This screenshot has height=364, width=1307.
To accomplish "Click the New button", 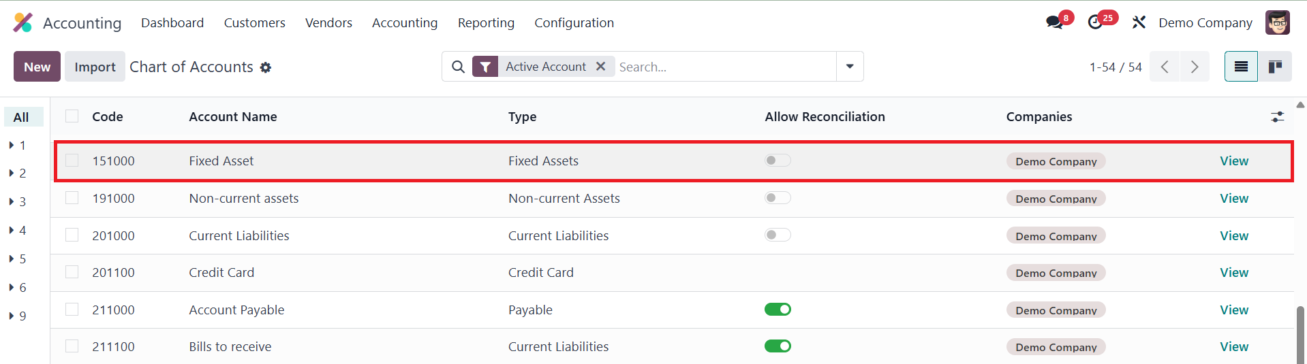I will (37, 67).
